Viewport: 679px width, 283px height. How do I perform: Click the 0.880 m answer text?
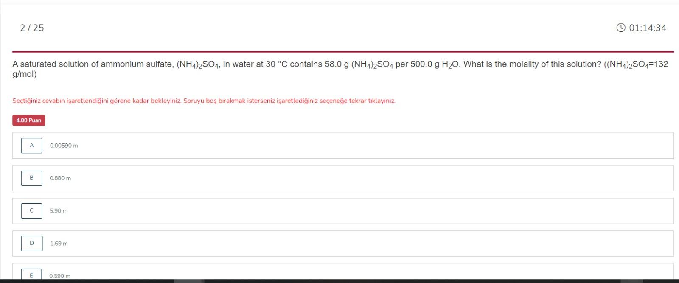pos(60,178)
